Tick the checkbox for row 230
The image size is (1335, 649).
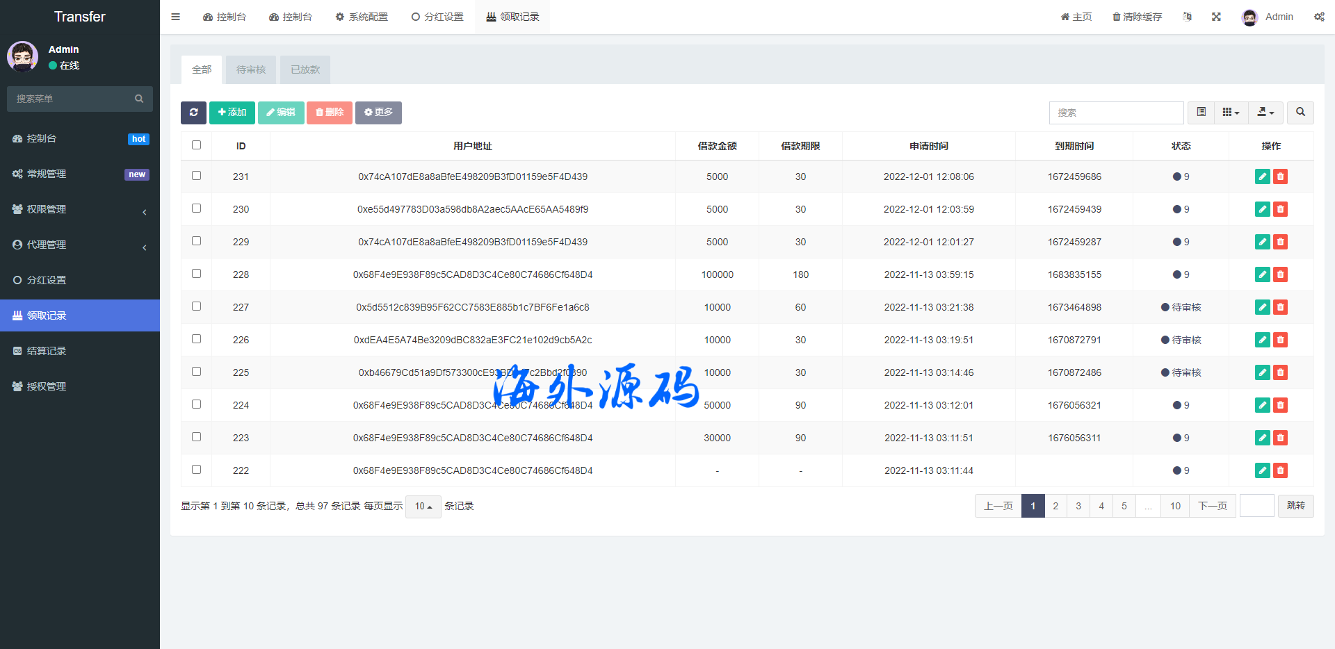pos(196,208)
